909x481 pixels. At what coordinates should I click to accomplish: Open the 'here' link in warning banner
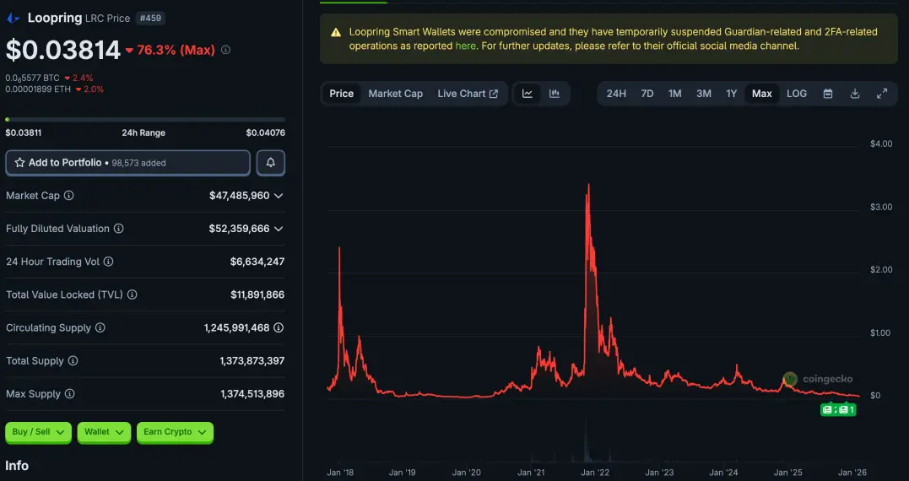[x=466, y=46]
